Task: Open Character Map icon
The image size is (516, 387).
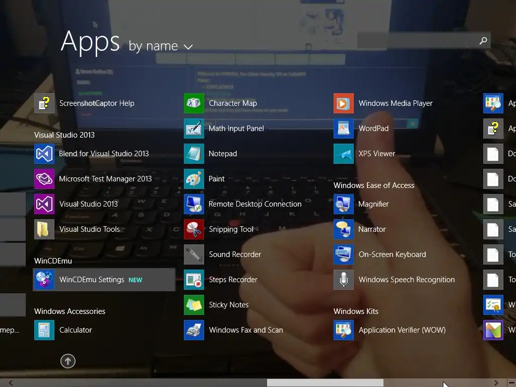Action: [194, 103]
